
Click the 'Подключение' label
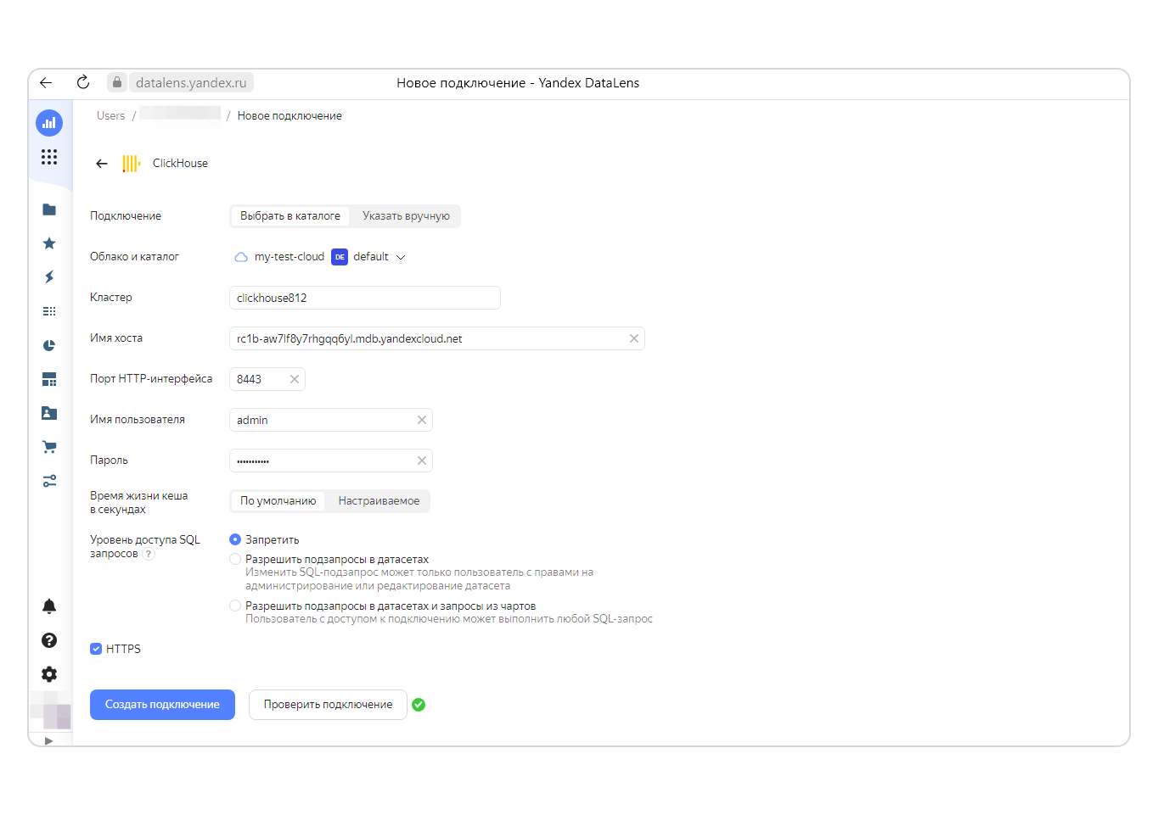[x=126, y=216]
